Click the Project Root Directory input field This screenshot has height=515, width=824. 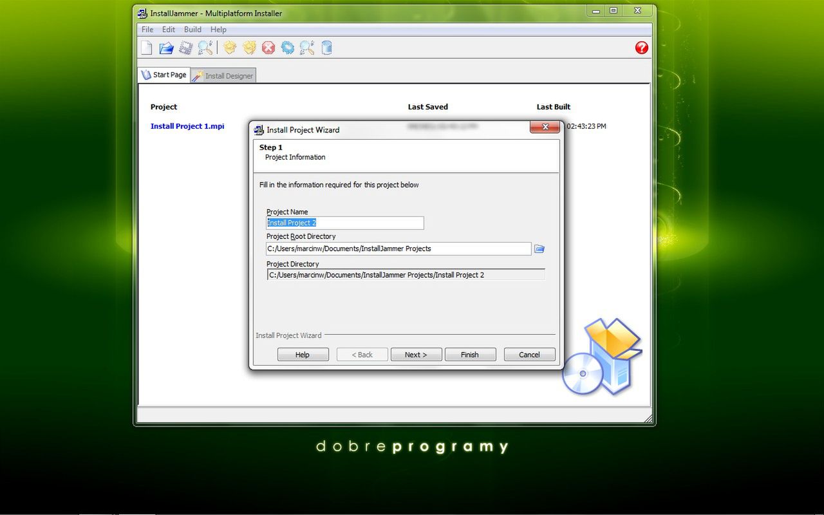pos(398,248)
